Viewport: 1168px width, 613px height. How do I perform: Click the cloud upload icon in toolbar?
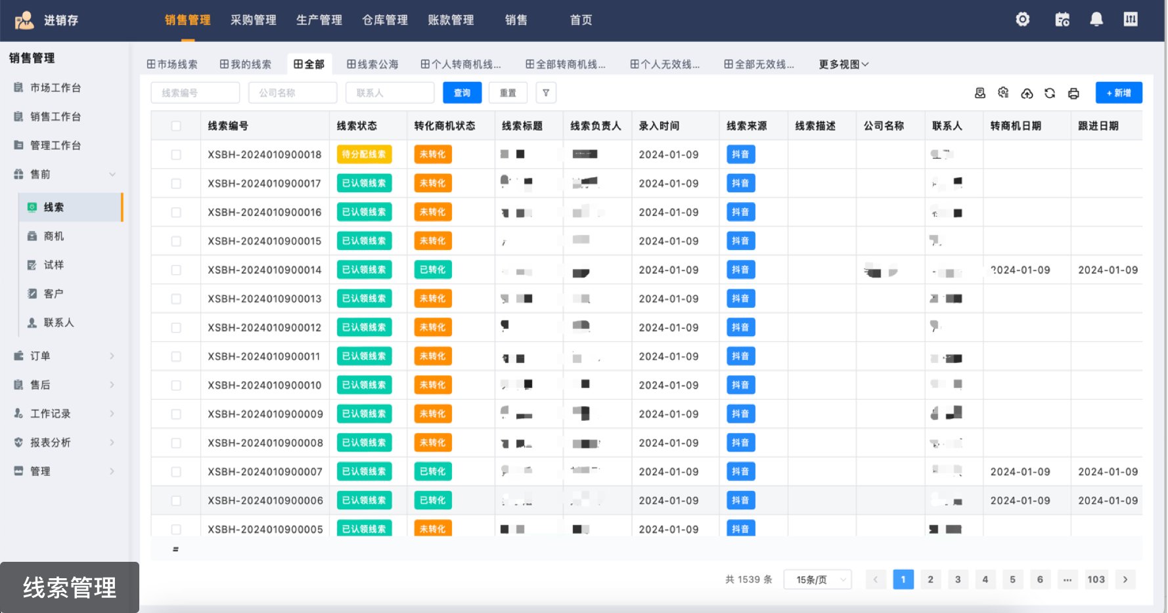tap(1027, 93)
